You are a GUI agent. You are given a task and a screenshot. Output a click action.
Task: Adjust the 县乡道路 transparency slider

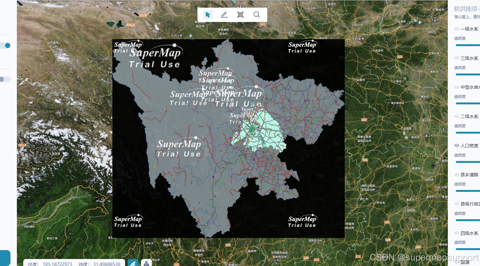[x=468, y=191]
